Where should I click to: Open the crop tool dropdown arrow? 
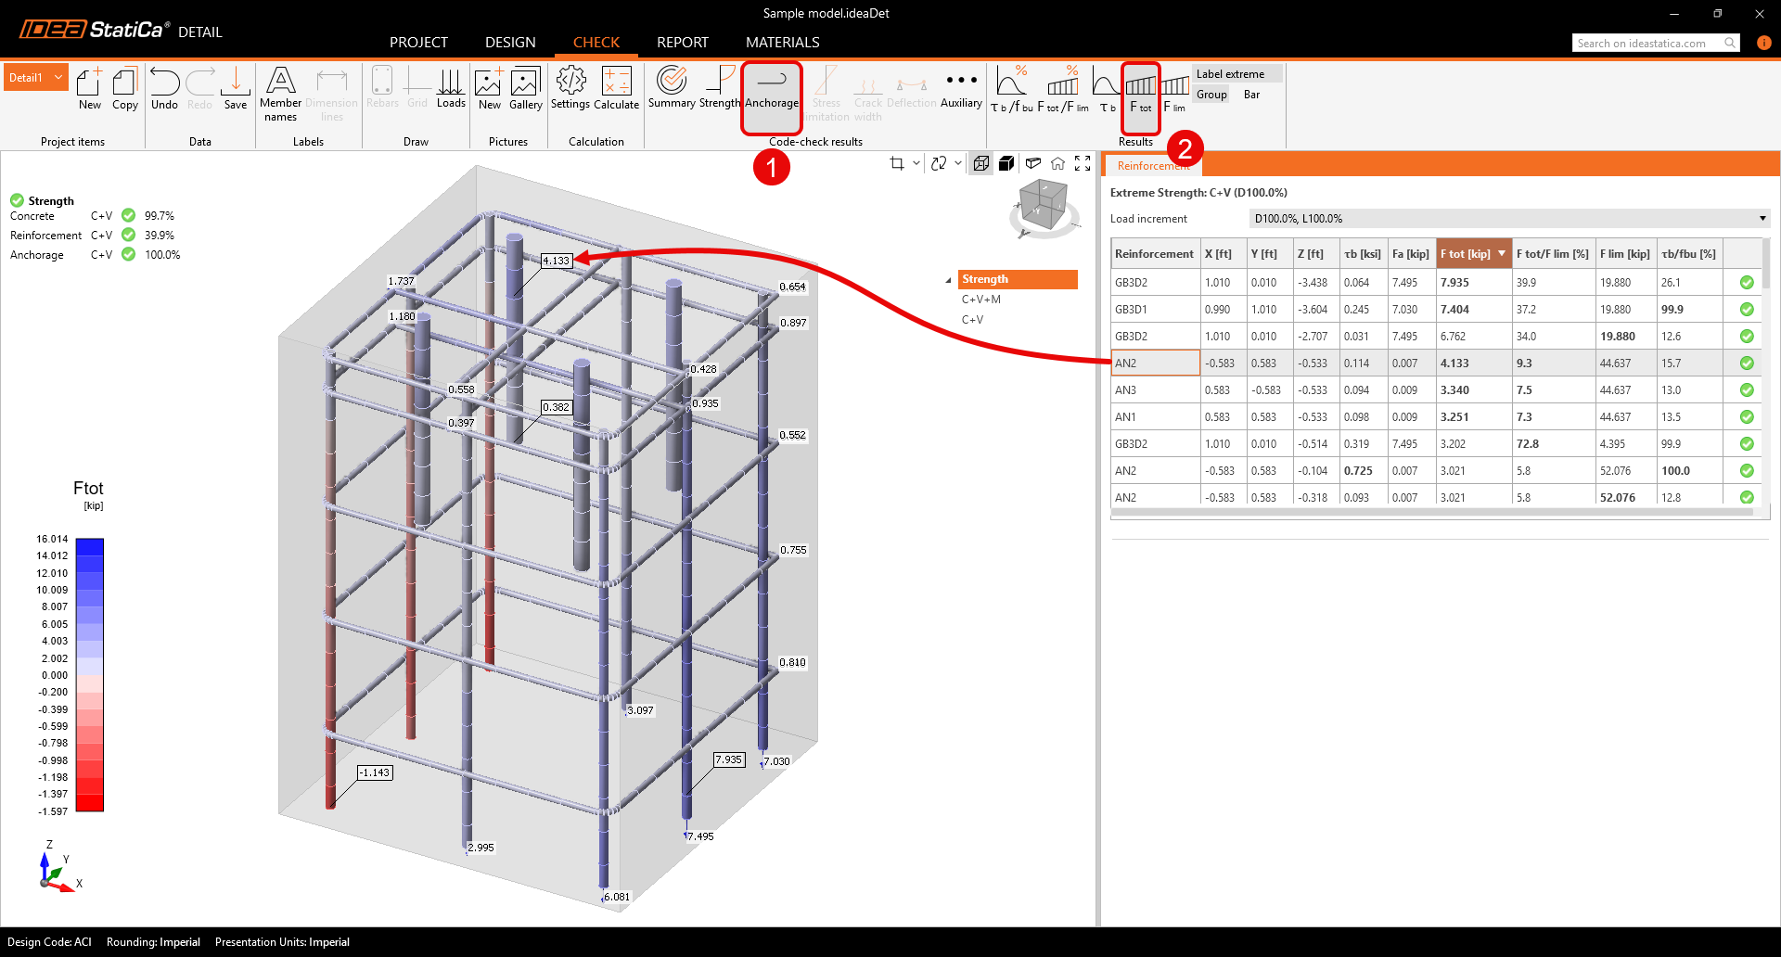point(916,163)
